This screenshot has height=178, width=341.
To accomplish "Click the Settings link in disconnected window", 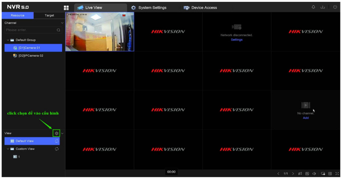I will coord(236,40).
